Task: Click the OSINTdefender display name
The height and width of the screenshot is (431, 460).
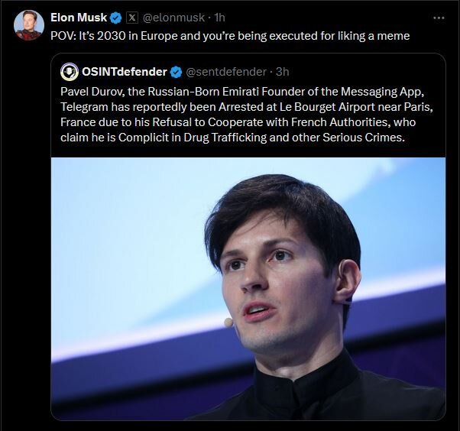Action: tap(124, 72)
